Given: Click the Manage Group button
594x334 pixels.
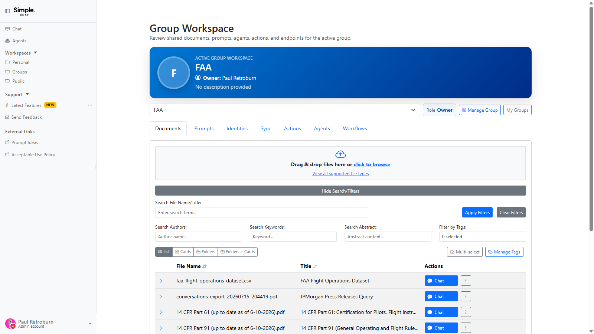Looking at the screenshot, I should coord(480,110).
